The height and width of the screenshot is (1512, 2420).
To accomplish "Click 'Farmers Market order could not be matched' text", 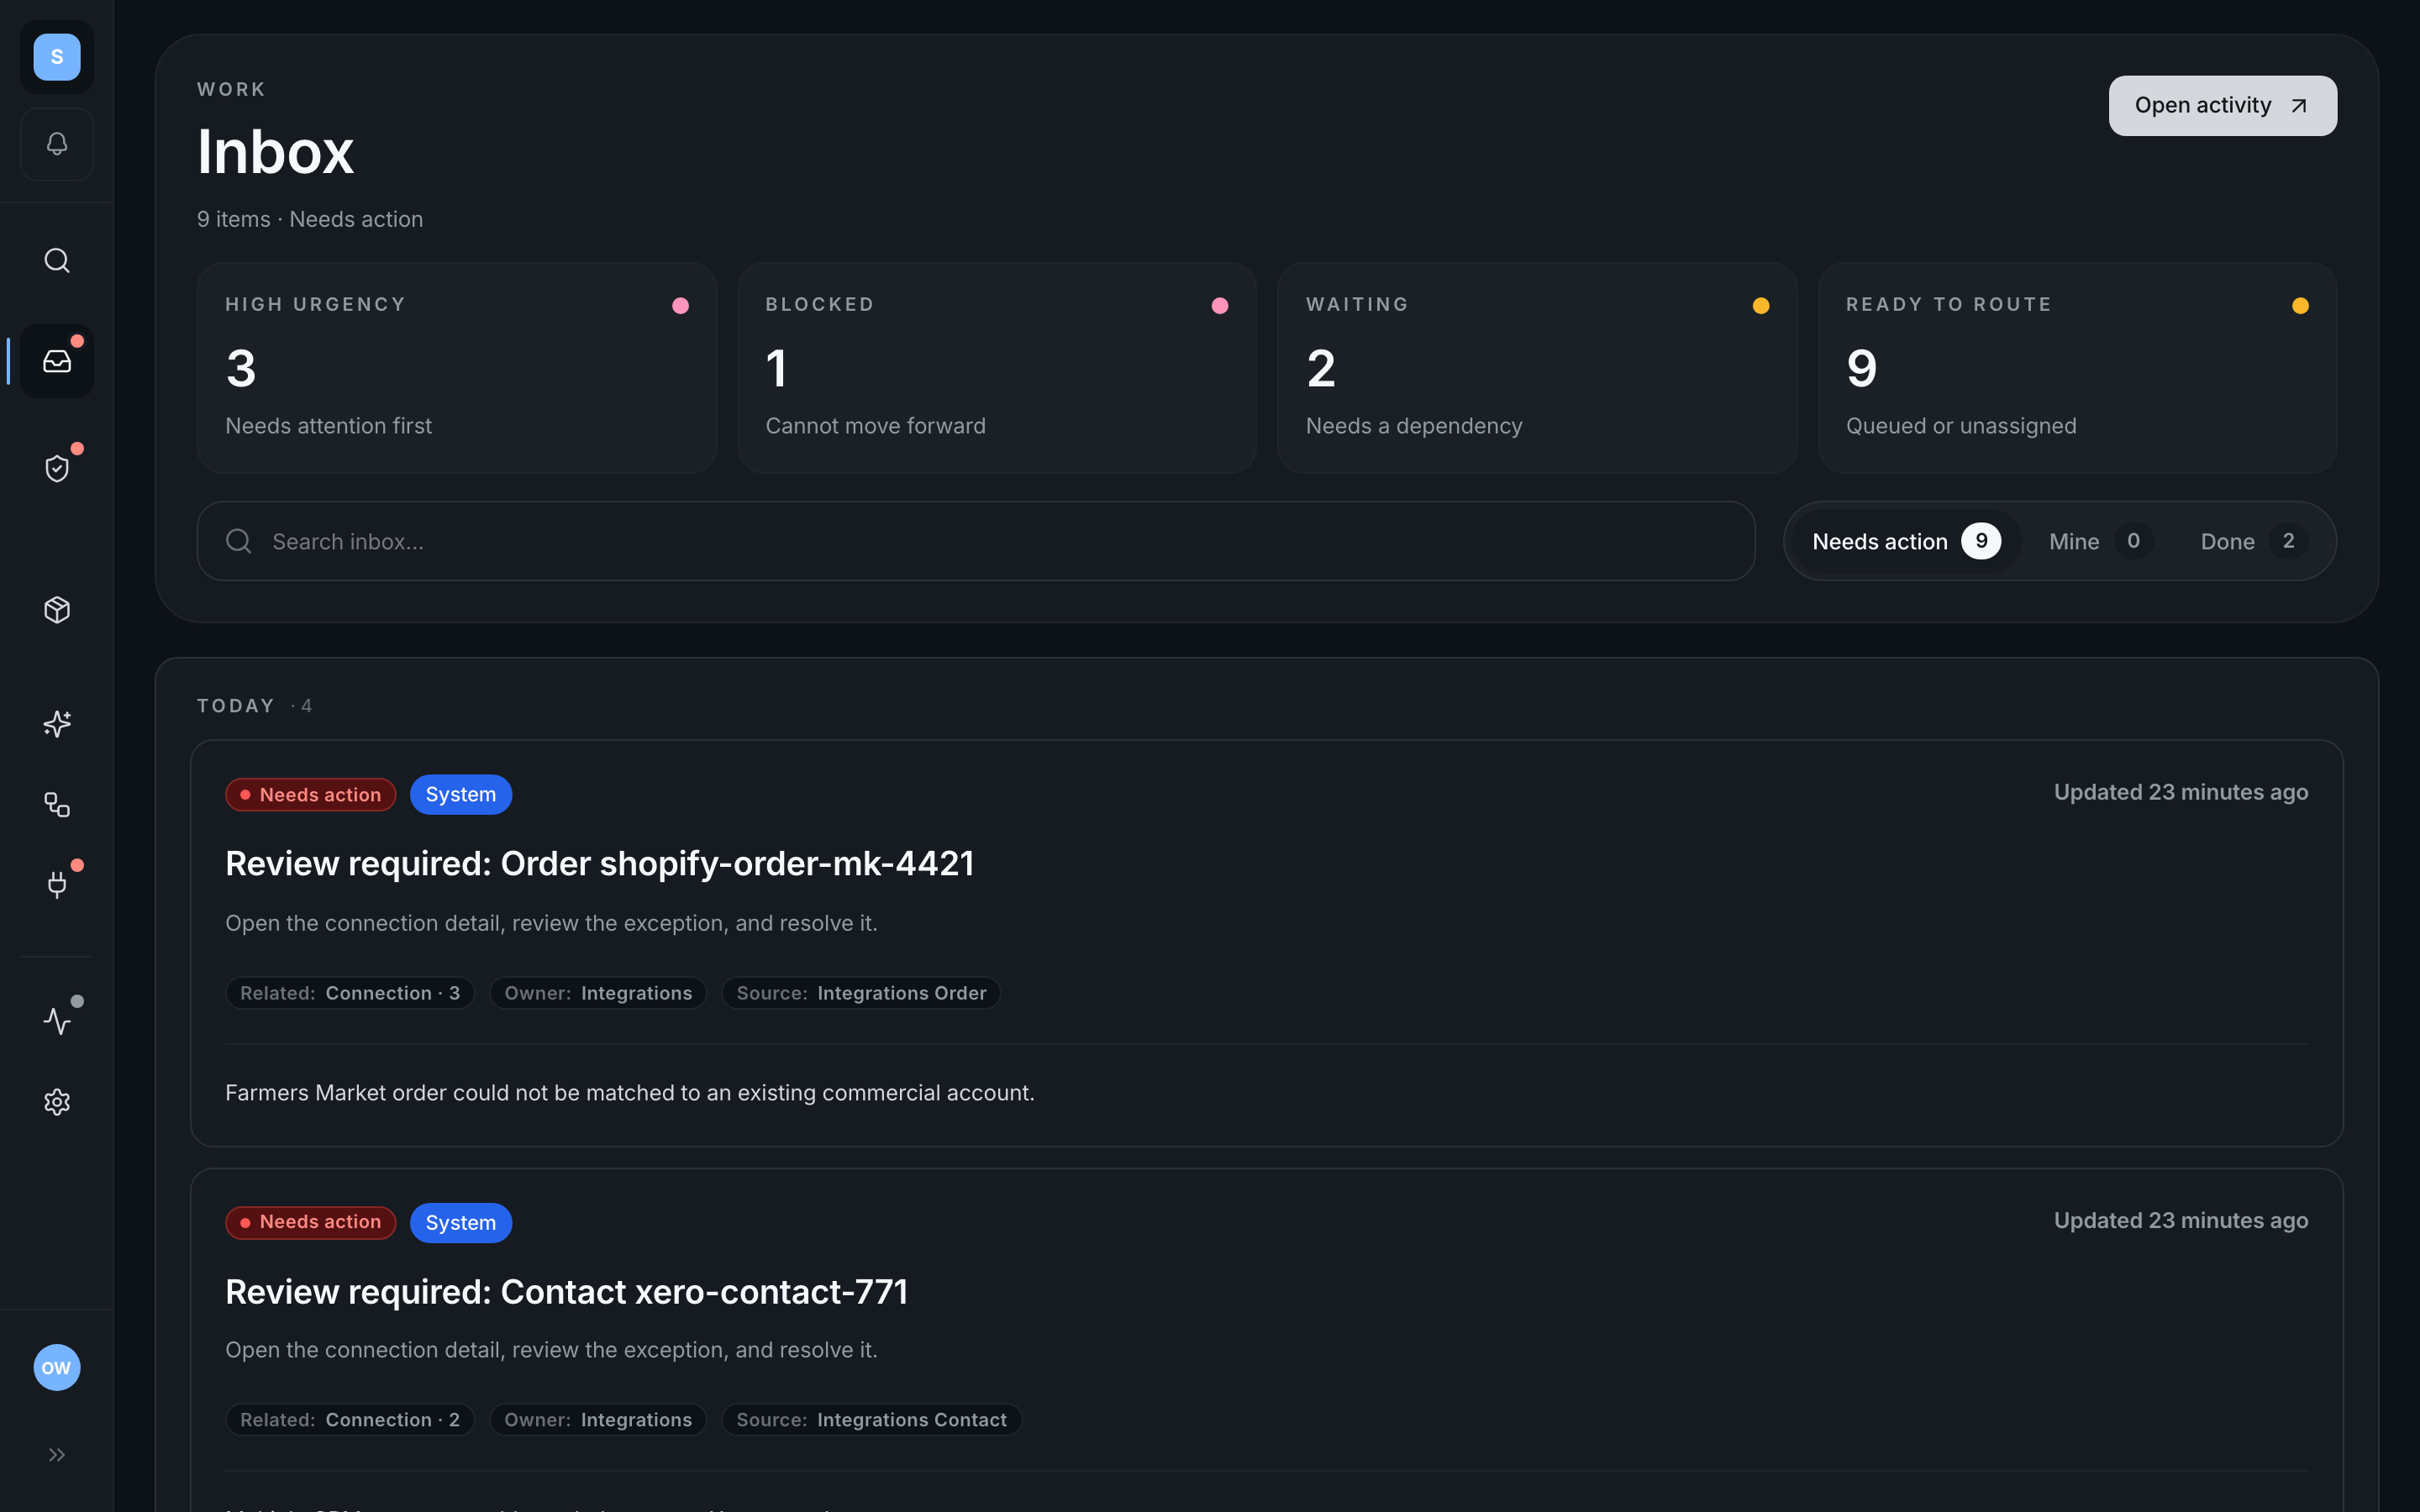I will 629,1093.
